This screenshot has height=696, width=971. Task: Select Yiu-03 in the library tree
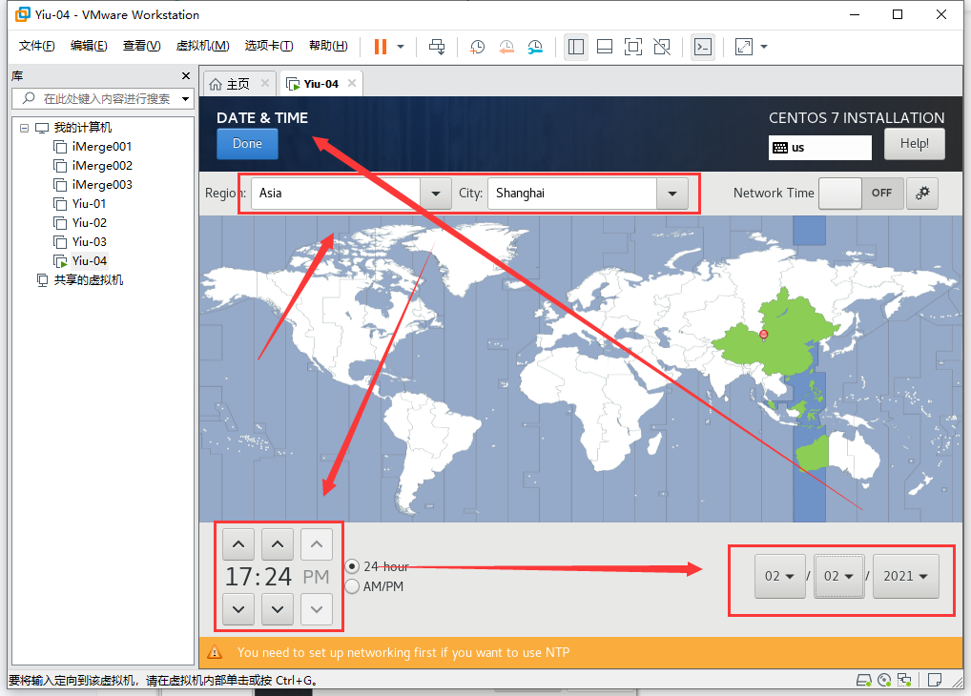pos(80,242)
